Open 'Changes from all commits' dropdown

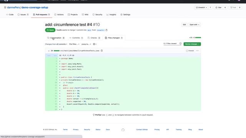click(x=56, y=44)
